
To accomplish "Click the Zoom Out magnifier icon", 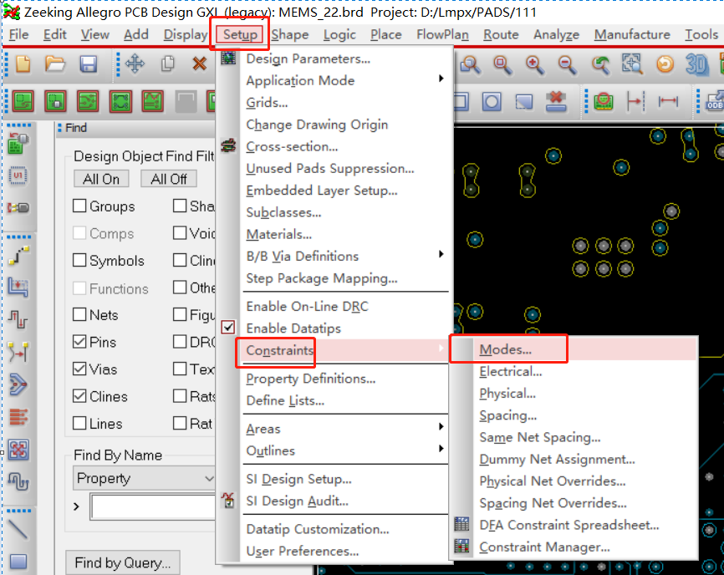I will point(568,64).
